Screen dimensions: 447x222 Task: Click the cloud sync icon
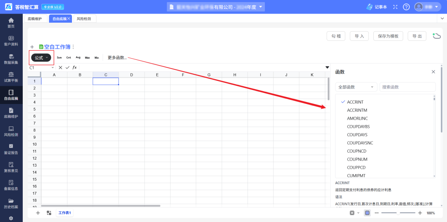click(x=436, y=36)
